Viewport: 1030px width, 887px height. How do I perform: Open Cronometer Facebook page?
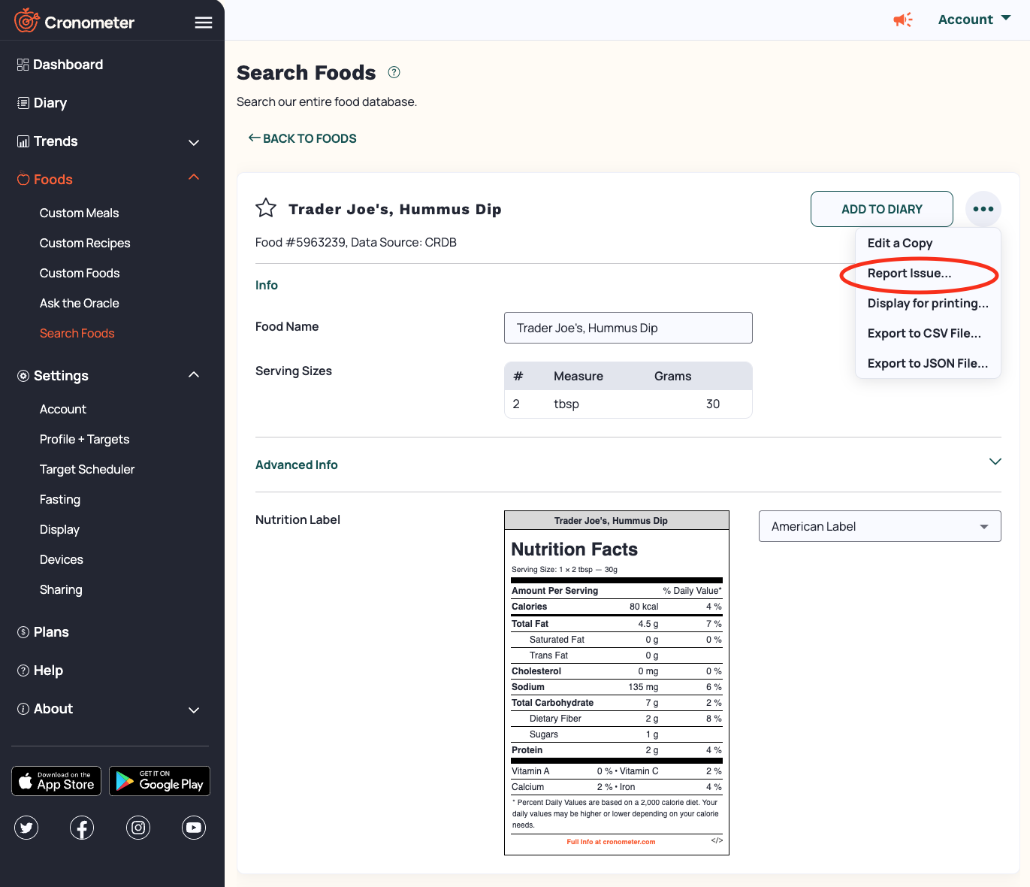click(82, 828)
